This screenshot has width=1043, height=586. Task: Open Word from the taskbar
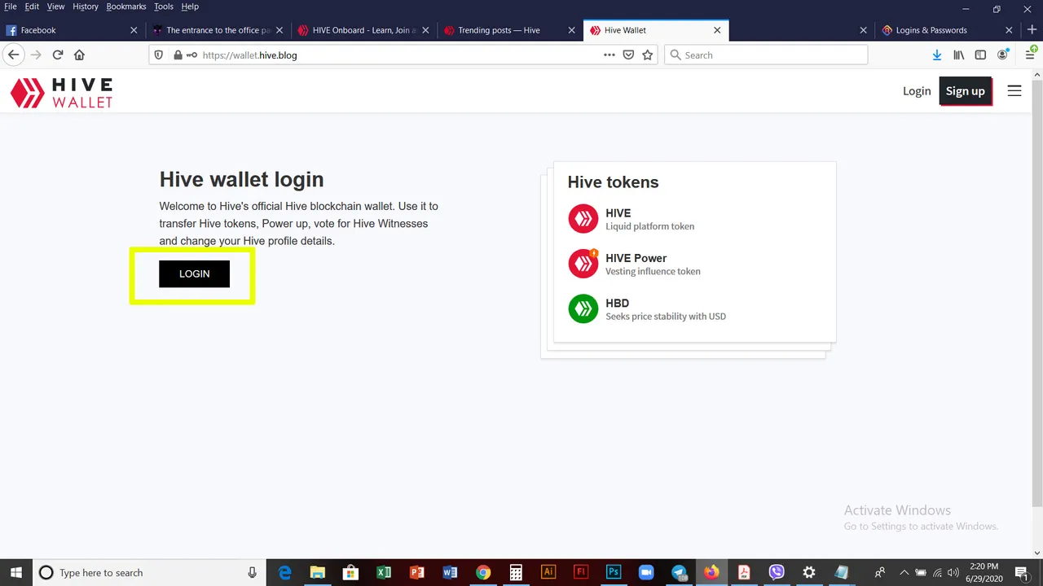[450, 573]
